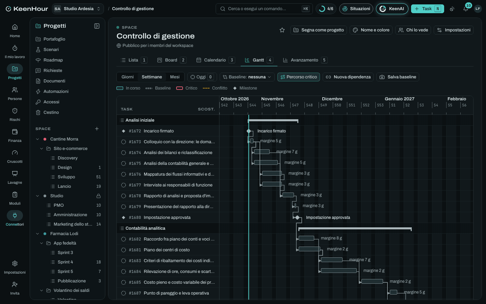This screenshot has height=304, width=486.
Task: Create new Task button
Action: click(x=427, y=9)
